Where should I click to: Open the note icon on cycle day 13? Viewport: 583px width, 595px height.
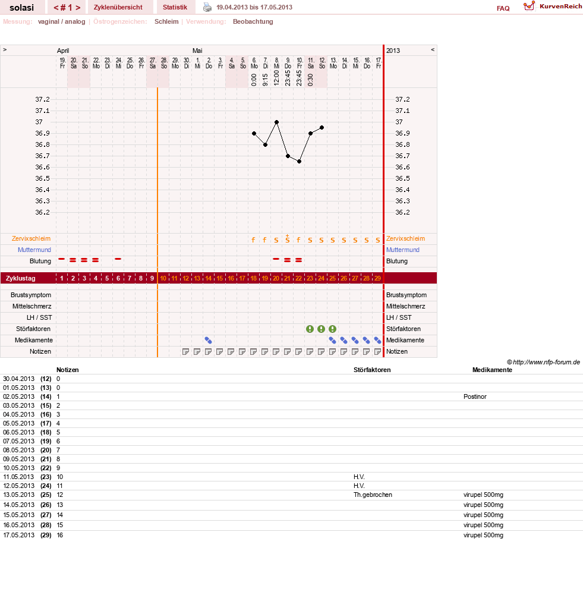[197, 352]
